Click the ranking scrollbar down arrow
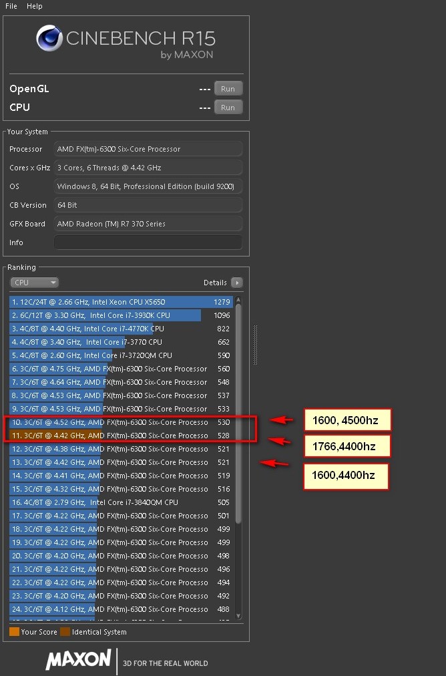Viewport: 446px width, 676px height. click(x=239, y=616)
